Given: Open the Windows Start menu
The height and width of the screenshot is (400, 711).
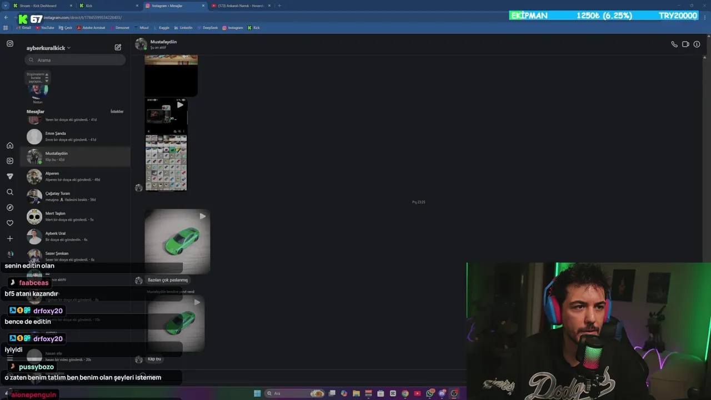Looking at the screenshot, I should [x=257, y=393].
